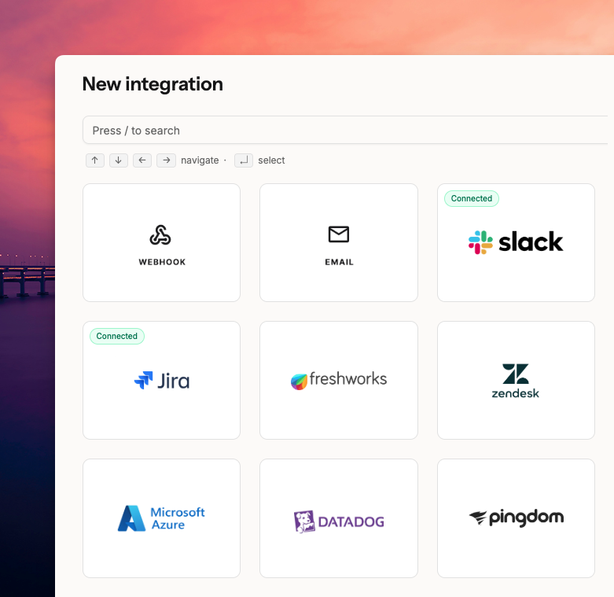Select the Email integration envelope icon
The image size is (614, 597).
pos(339,234)
